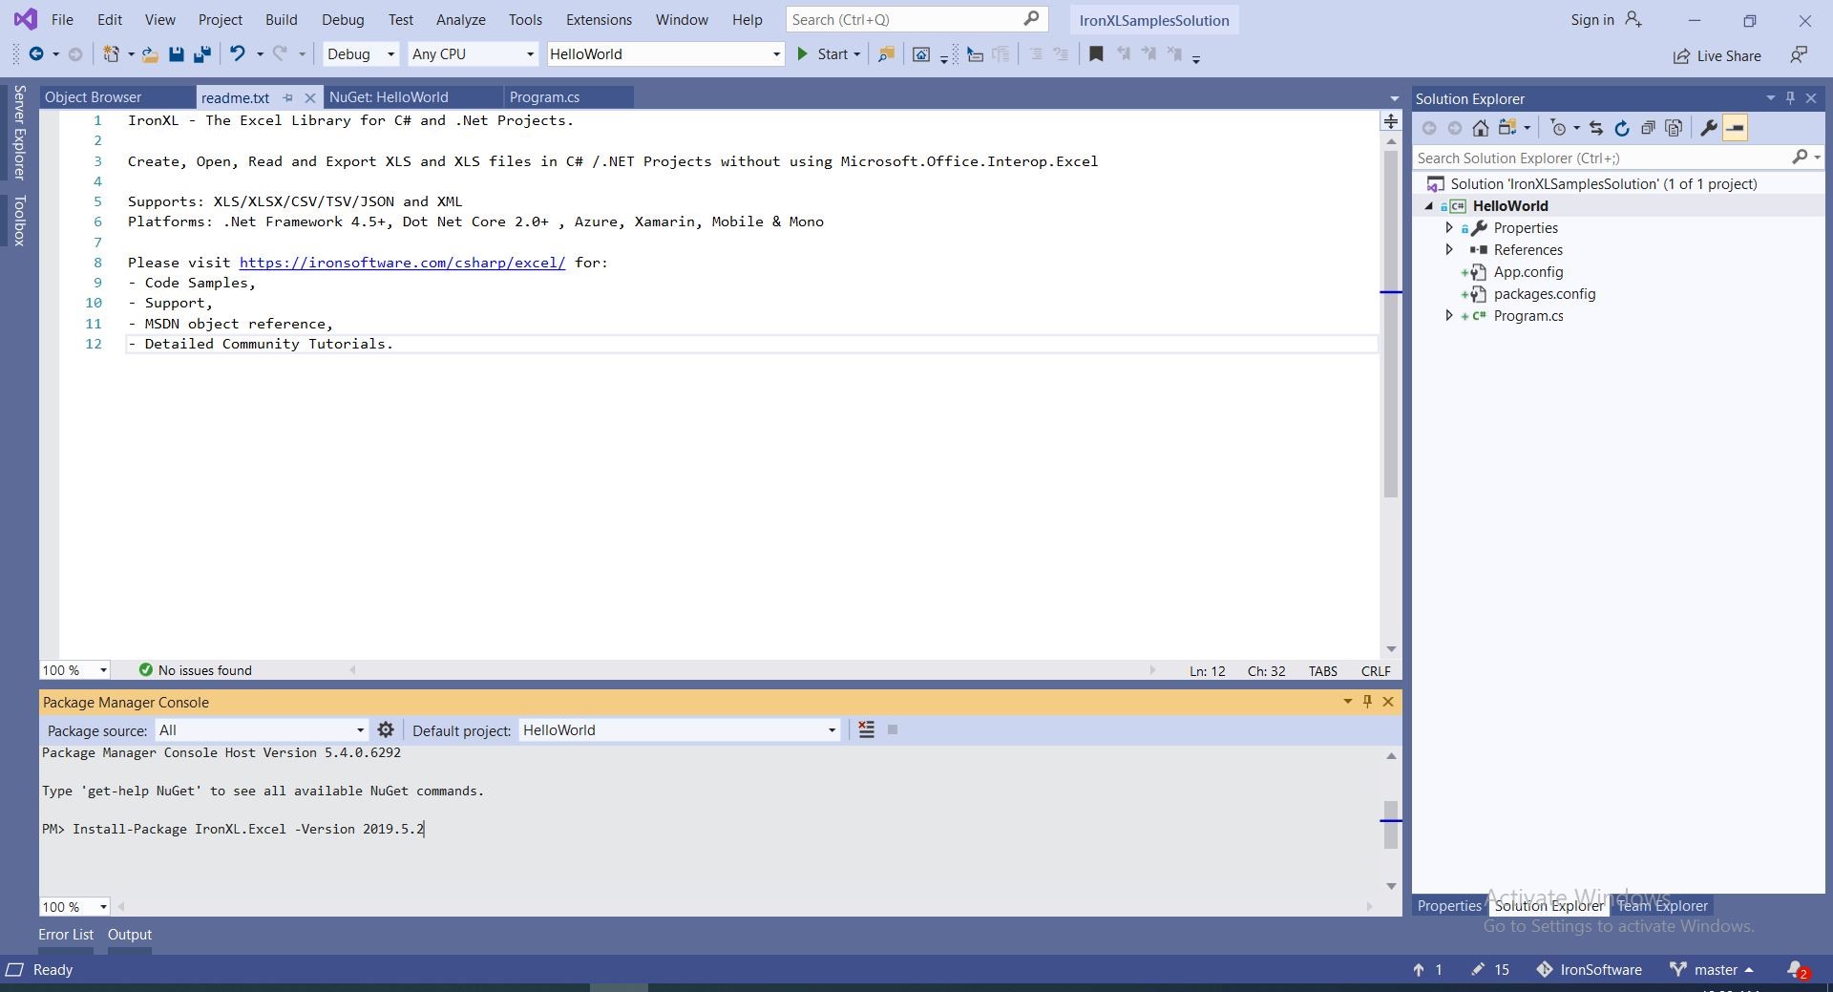Open the Extensions menu
Viewport: 1833px width, 992px height.
[599, 19]
